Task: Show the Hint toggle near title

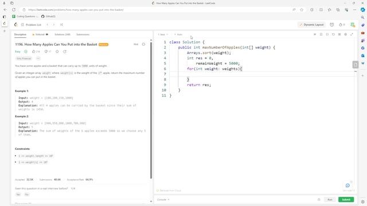Action: pos(136,45)
